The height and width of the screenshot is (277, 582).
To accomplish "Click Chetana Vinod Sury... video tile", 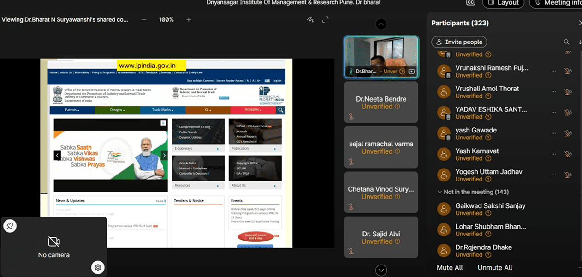I will [381, 193].
